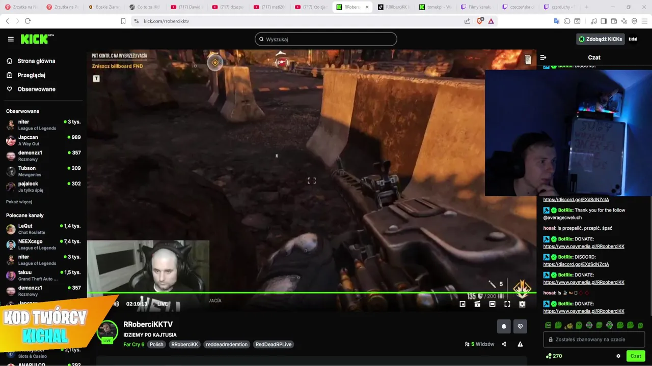This screenshot has height=366, width=652.
Task: Select the RRoberciKK tag
Action: tap(184, 344)
